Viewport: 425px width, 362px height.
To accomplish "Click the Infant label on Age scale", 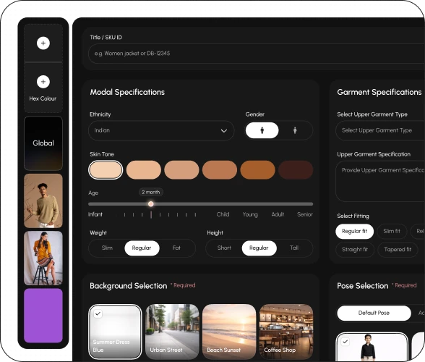I will 95,214.
